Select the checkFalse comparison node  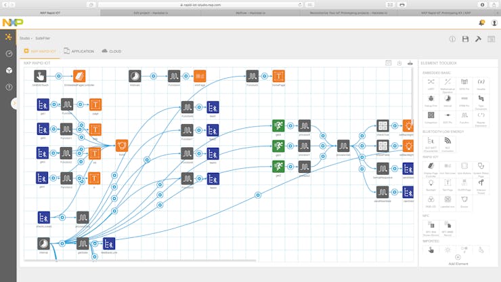click(x=383, y=146)
